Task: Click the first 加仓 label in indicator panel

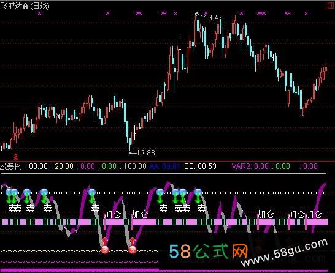Action: pos(112,214)
